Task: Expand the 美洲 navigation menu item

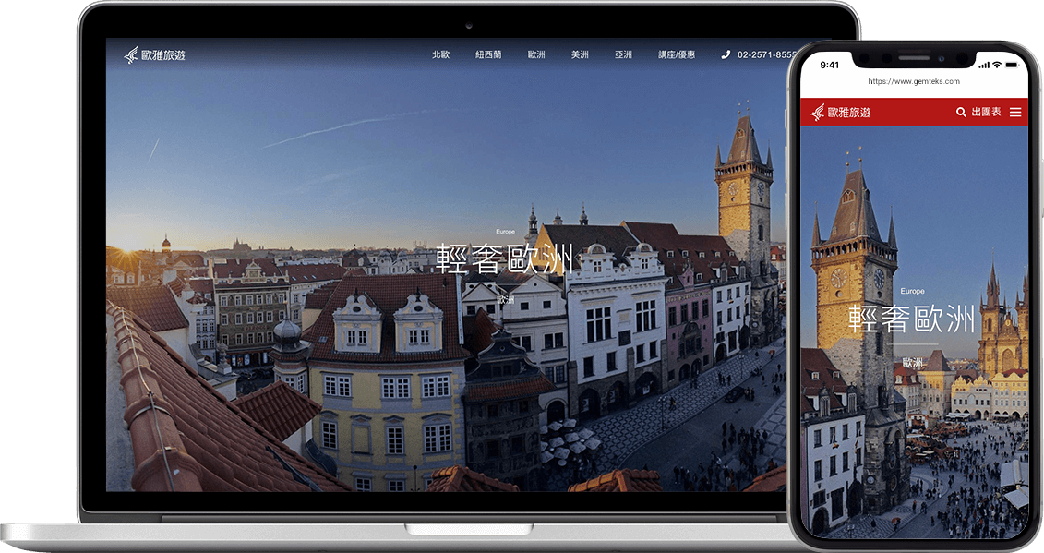Action: (580, 55)
